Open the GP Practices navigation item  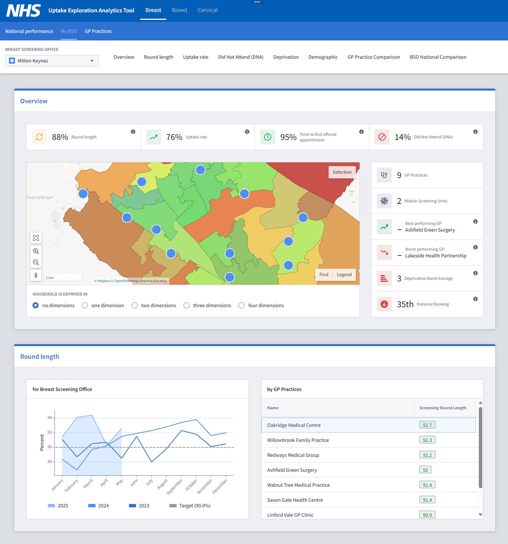(98, 31)
